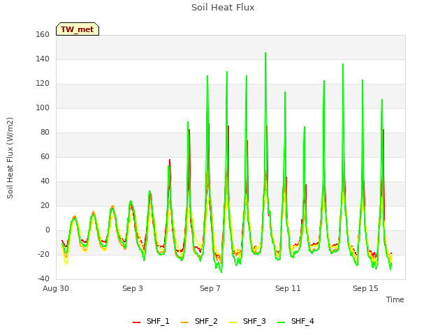Click the TW_met label box
447x335 pixels.
point(78,29)
